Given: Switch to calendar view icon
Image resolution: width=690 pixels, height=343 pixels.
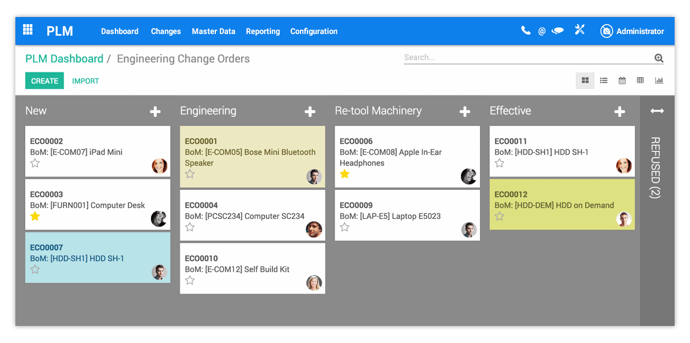Looking at the screenshot, I should click(x=622, y=81).
